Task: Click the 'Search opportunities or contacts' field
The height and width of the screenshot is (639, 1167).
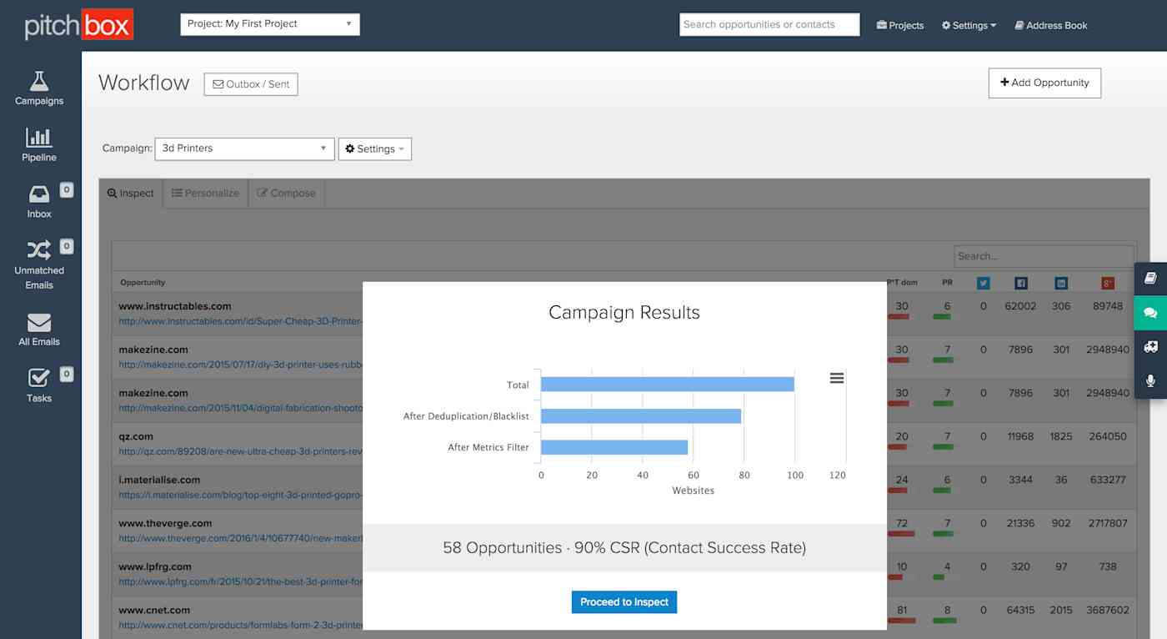Action: click(x=768, y=24)
